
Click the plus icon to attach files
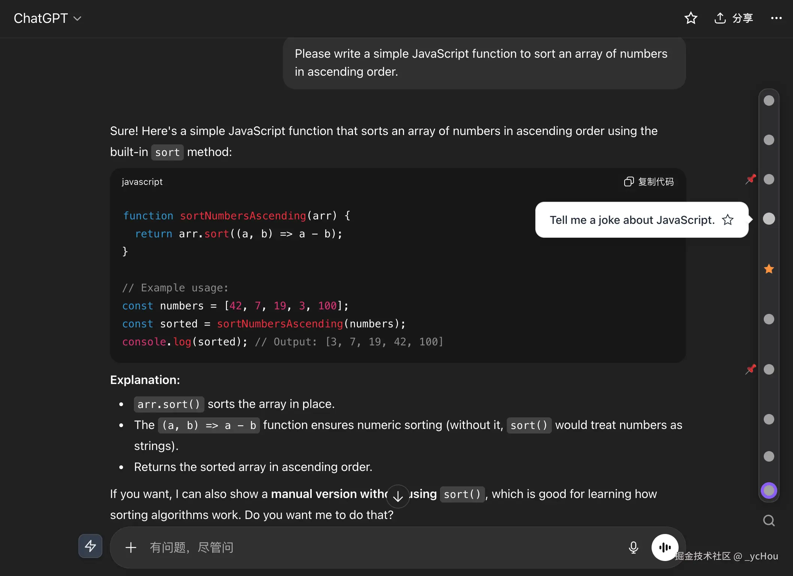(x=131, y=547)
